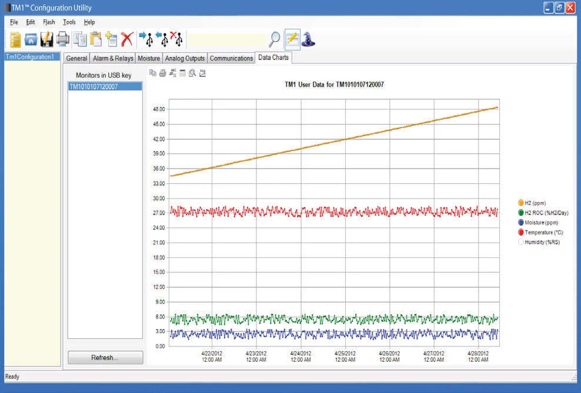Click USB icon with right-pointing blue arrow

point(146,39)
